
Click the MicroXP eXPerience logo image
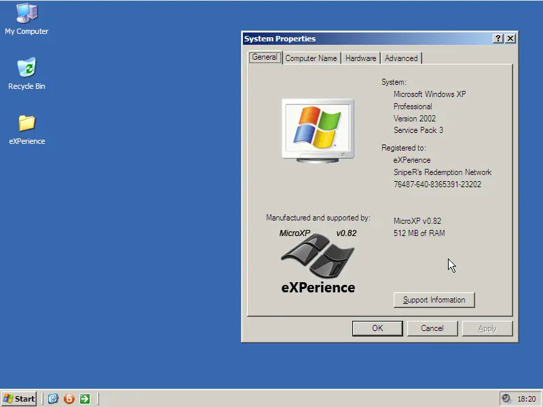(x=318, y=261)
